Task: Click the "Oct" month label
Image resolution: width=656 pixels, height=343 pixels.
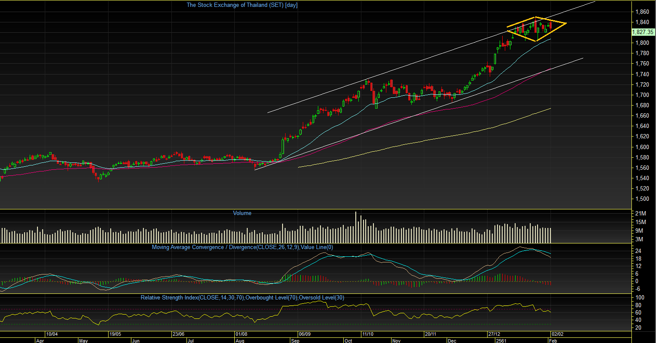Action: click(x=348, y=340)
